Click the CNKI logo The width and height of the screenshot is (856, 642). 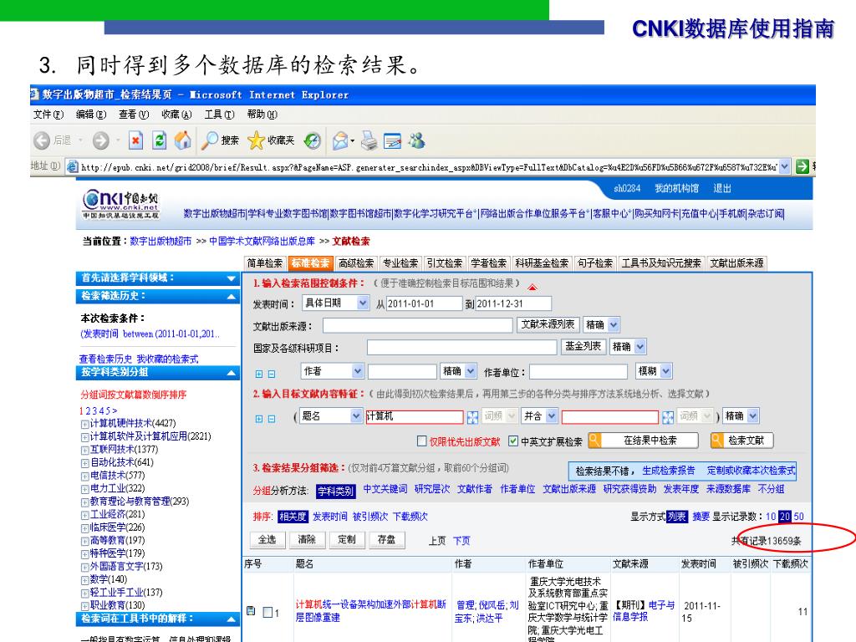pos(120,204)
